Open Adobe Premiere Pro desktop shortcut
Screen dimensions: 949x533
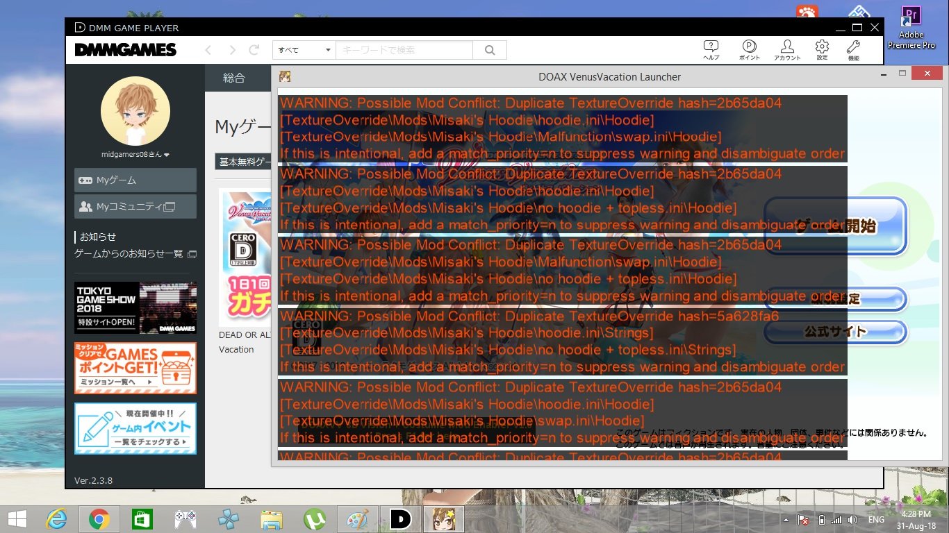coord(911,28)
